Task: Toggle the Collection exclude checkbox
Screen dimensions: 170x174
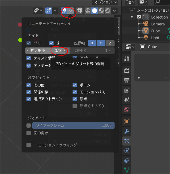Action: coord(139,17)
